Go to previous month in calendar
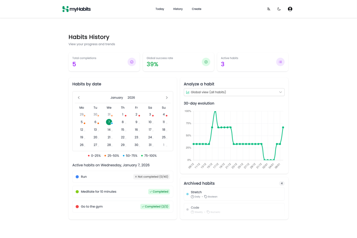 click(79, 97)
